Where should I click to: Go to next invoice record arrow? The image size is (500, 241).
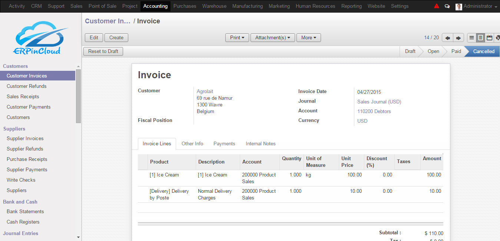[458, 38]
